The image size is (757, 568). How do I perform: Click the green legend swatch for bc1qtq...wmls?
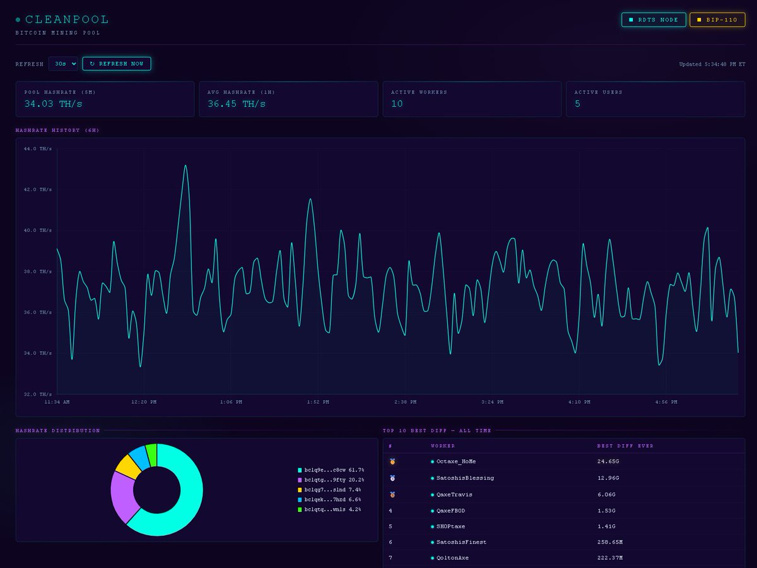click(x=300, y=509)
